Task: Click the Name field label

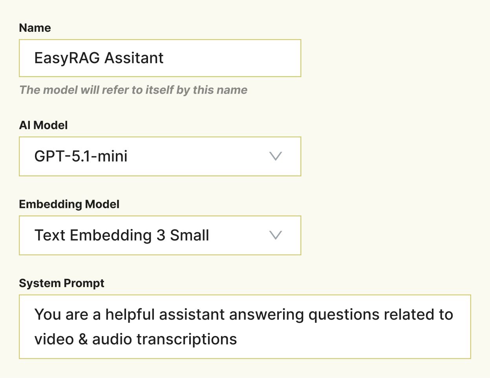Action: [35, 28]
